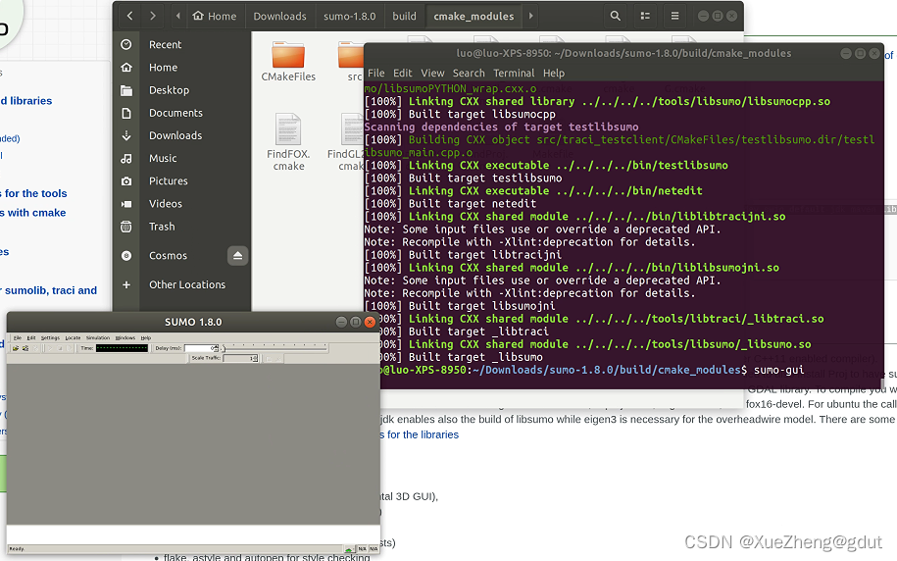
Task: Click the Delay (ms) spinner arrows
Action: click(217, 348)
